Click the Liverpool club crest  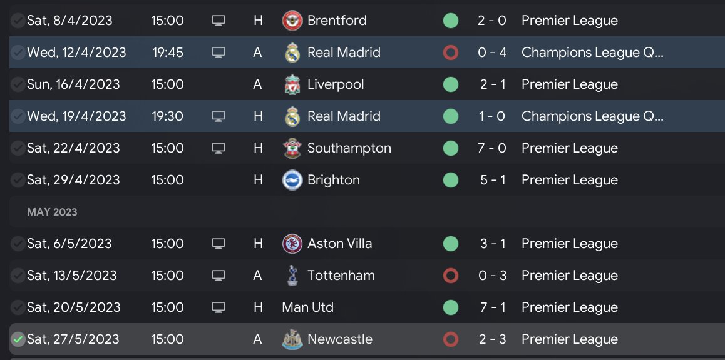pyautogui.click(x=292, y=84)
